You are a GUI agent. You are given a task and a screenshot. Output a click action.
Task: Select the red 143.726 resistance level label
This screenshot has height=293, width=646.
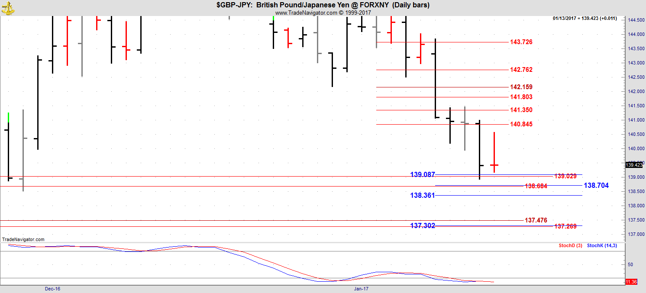[521, 42]
